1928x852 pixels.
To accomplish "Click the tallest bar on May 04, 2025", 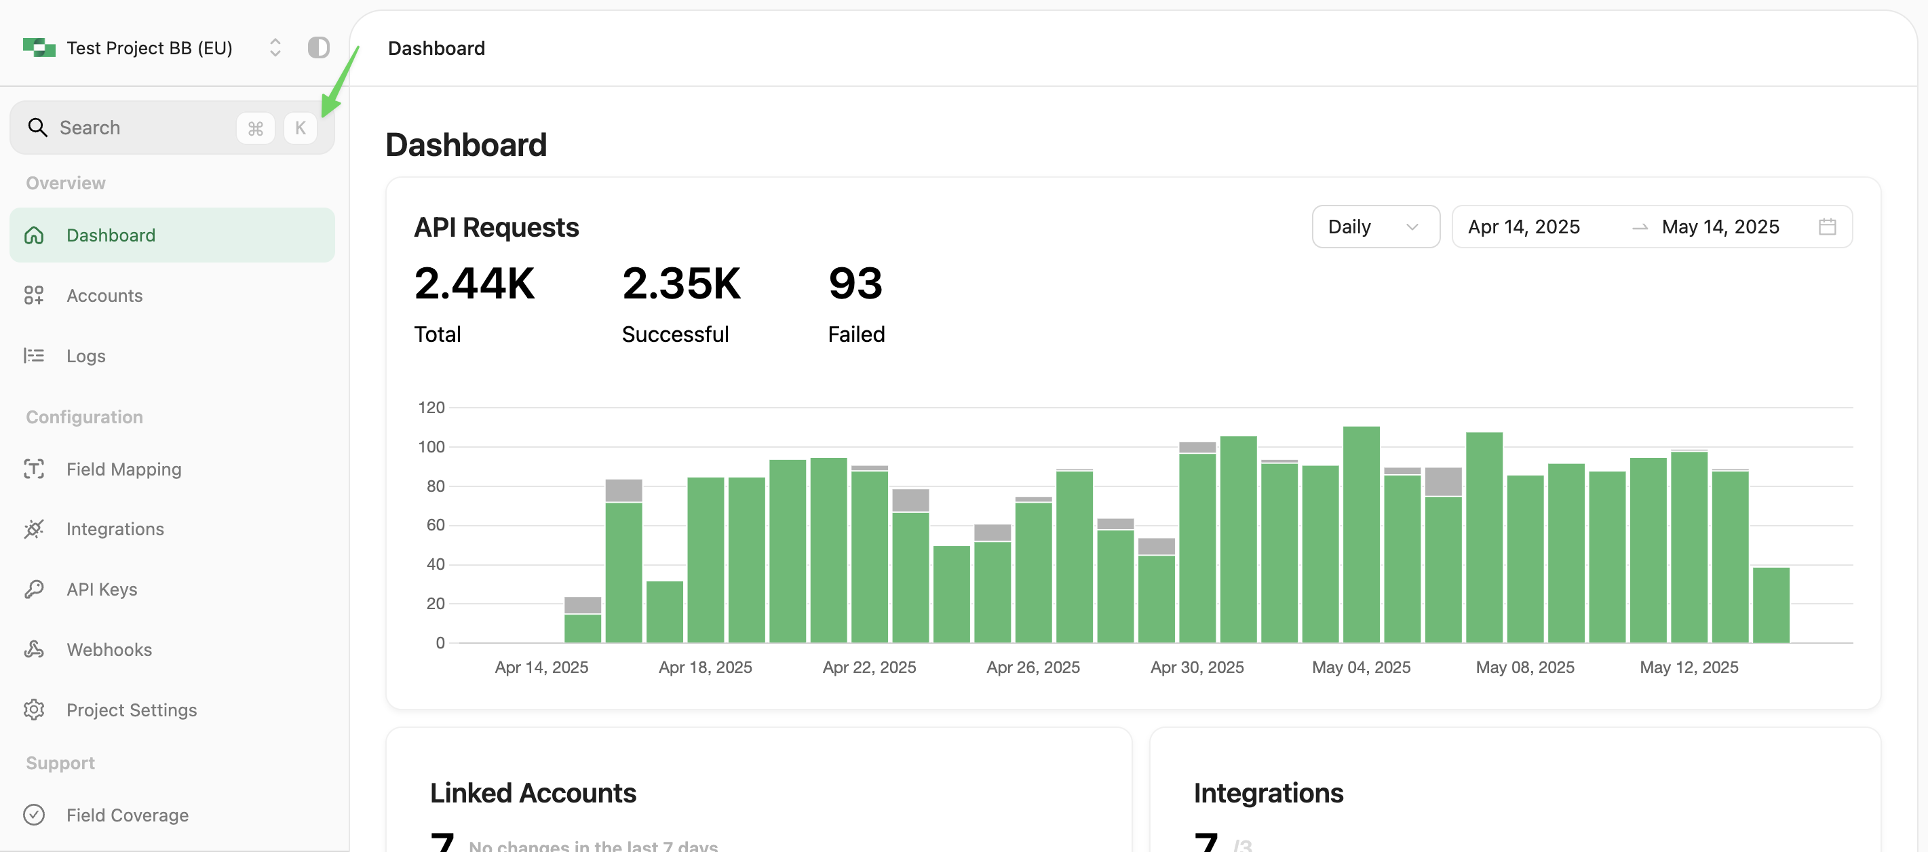I will [1362, 535].
